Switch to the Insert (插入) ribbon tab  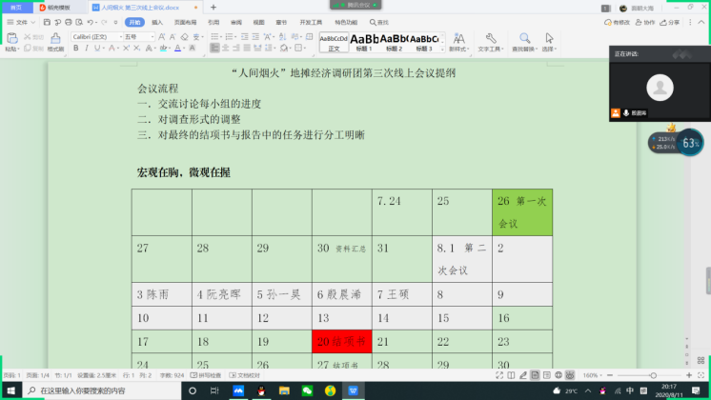pos(157,21)
